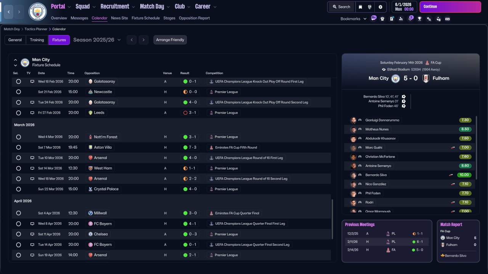Click Matheus Nunes's 8.50 rating badge
This screenshot has width=488, height=274.
coord(465,129)
